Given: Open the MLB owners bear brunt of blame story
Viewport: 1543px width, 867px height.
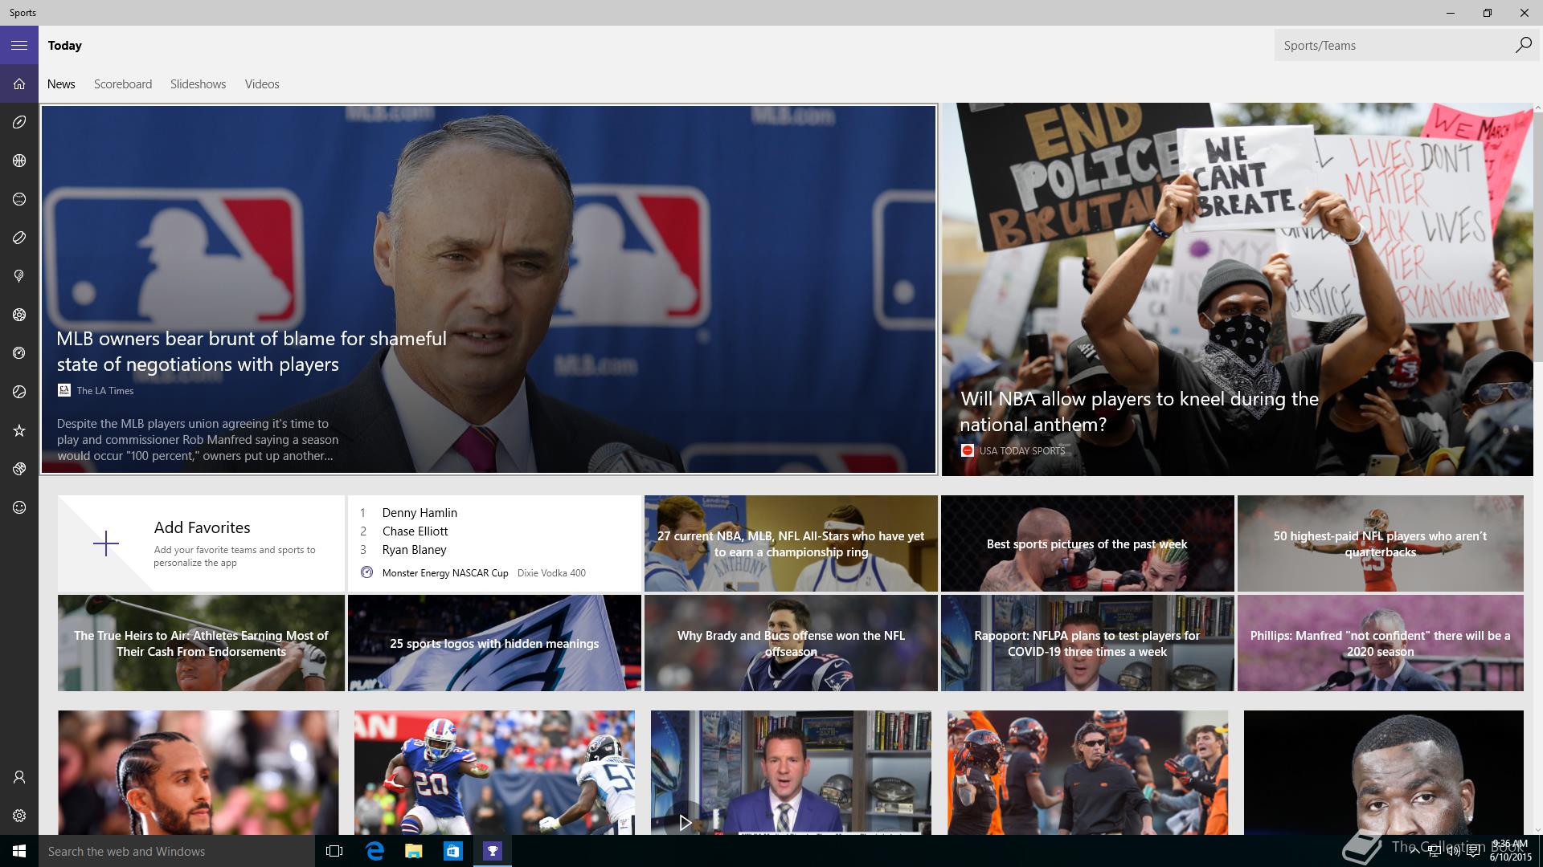Looking at the screenshot, I should (x=489, y=289).
